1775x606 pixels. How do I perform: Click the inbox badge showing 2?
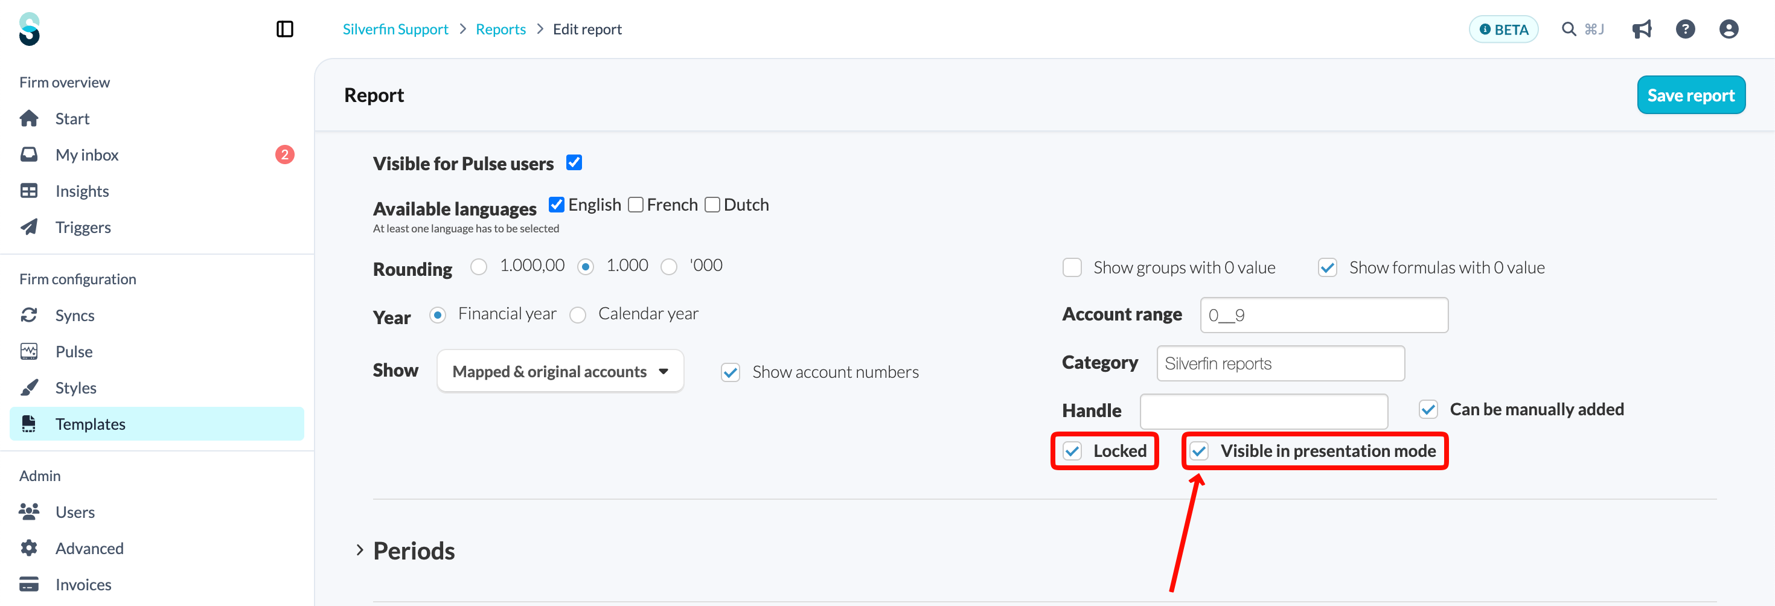tap(284, 155)
